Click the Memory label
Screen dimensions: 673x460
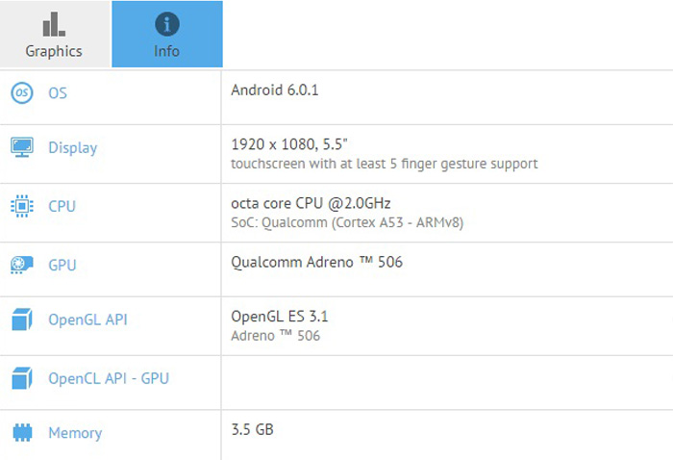click(x=75, y=433)
